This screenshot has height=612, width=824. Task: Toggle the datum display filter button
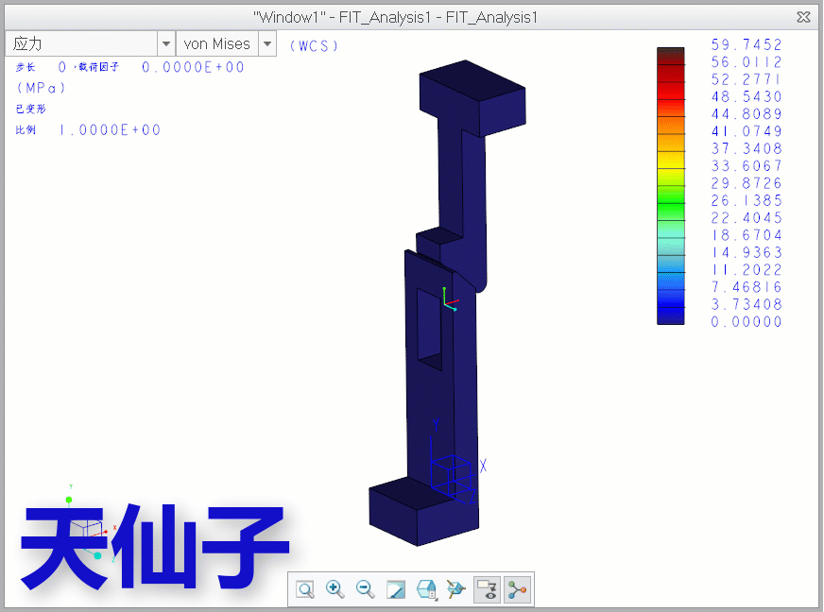[517, 590]
